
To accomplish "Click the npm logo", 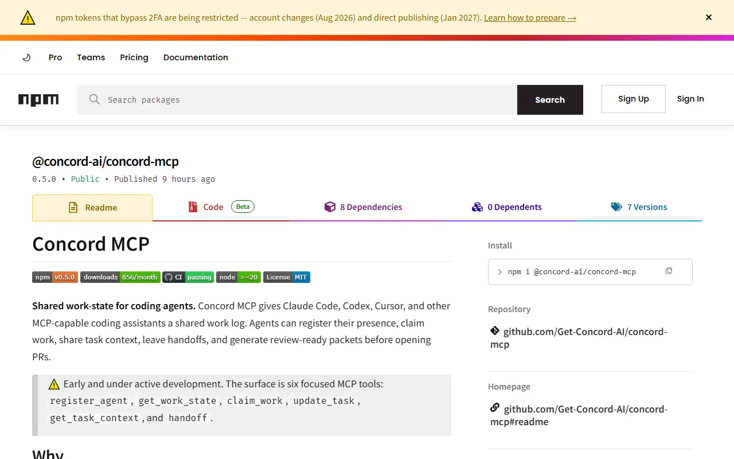I will pyautogui.click(x=38, y=100).
